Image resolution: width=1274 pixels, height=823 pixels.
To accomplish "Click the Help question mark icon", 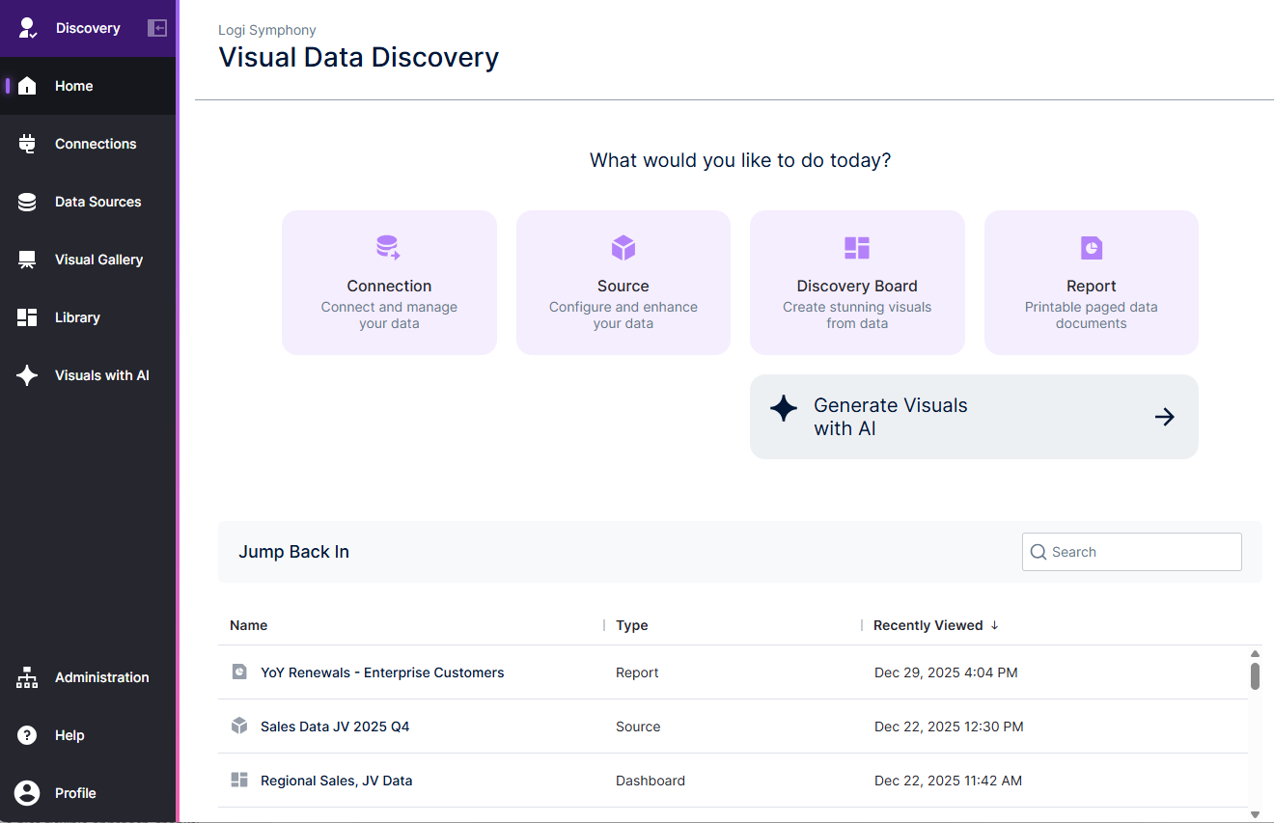I will pyautogui.click(x=27, y=734).
